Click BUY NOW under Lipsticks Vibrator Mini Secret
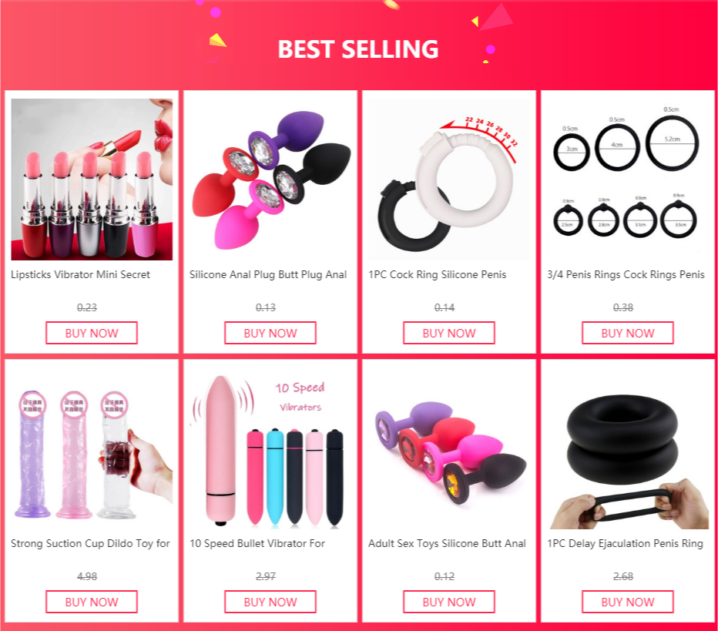This screenshot has width=718, height=631. pyautogui.click(x=92, y=333)
